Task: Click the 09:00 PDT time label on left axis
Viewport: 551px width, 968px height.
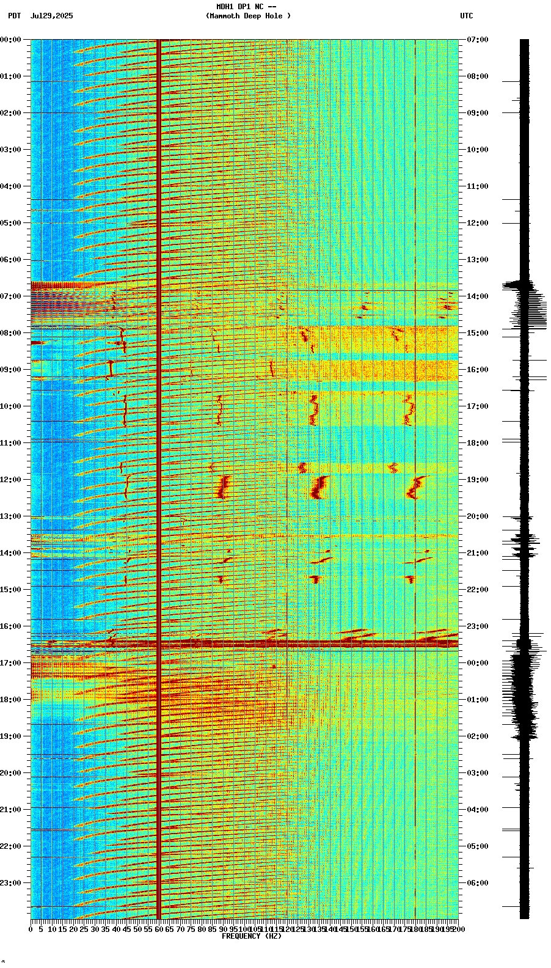Action: click(10, 370)
